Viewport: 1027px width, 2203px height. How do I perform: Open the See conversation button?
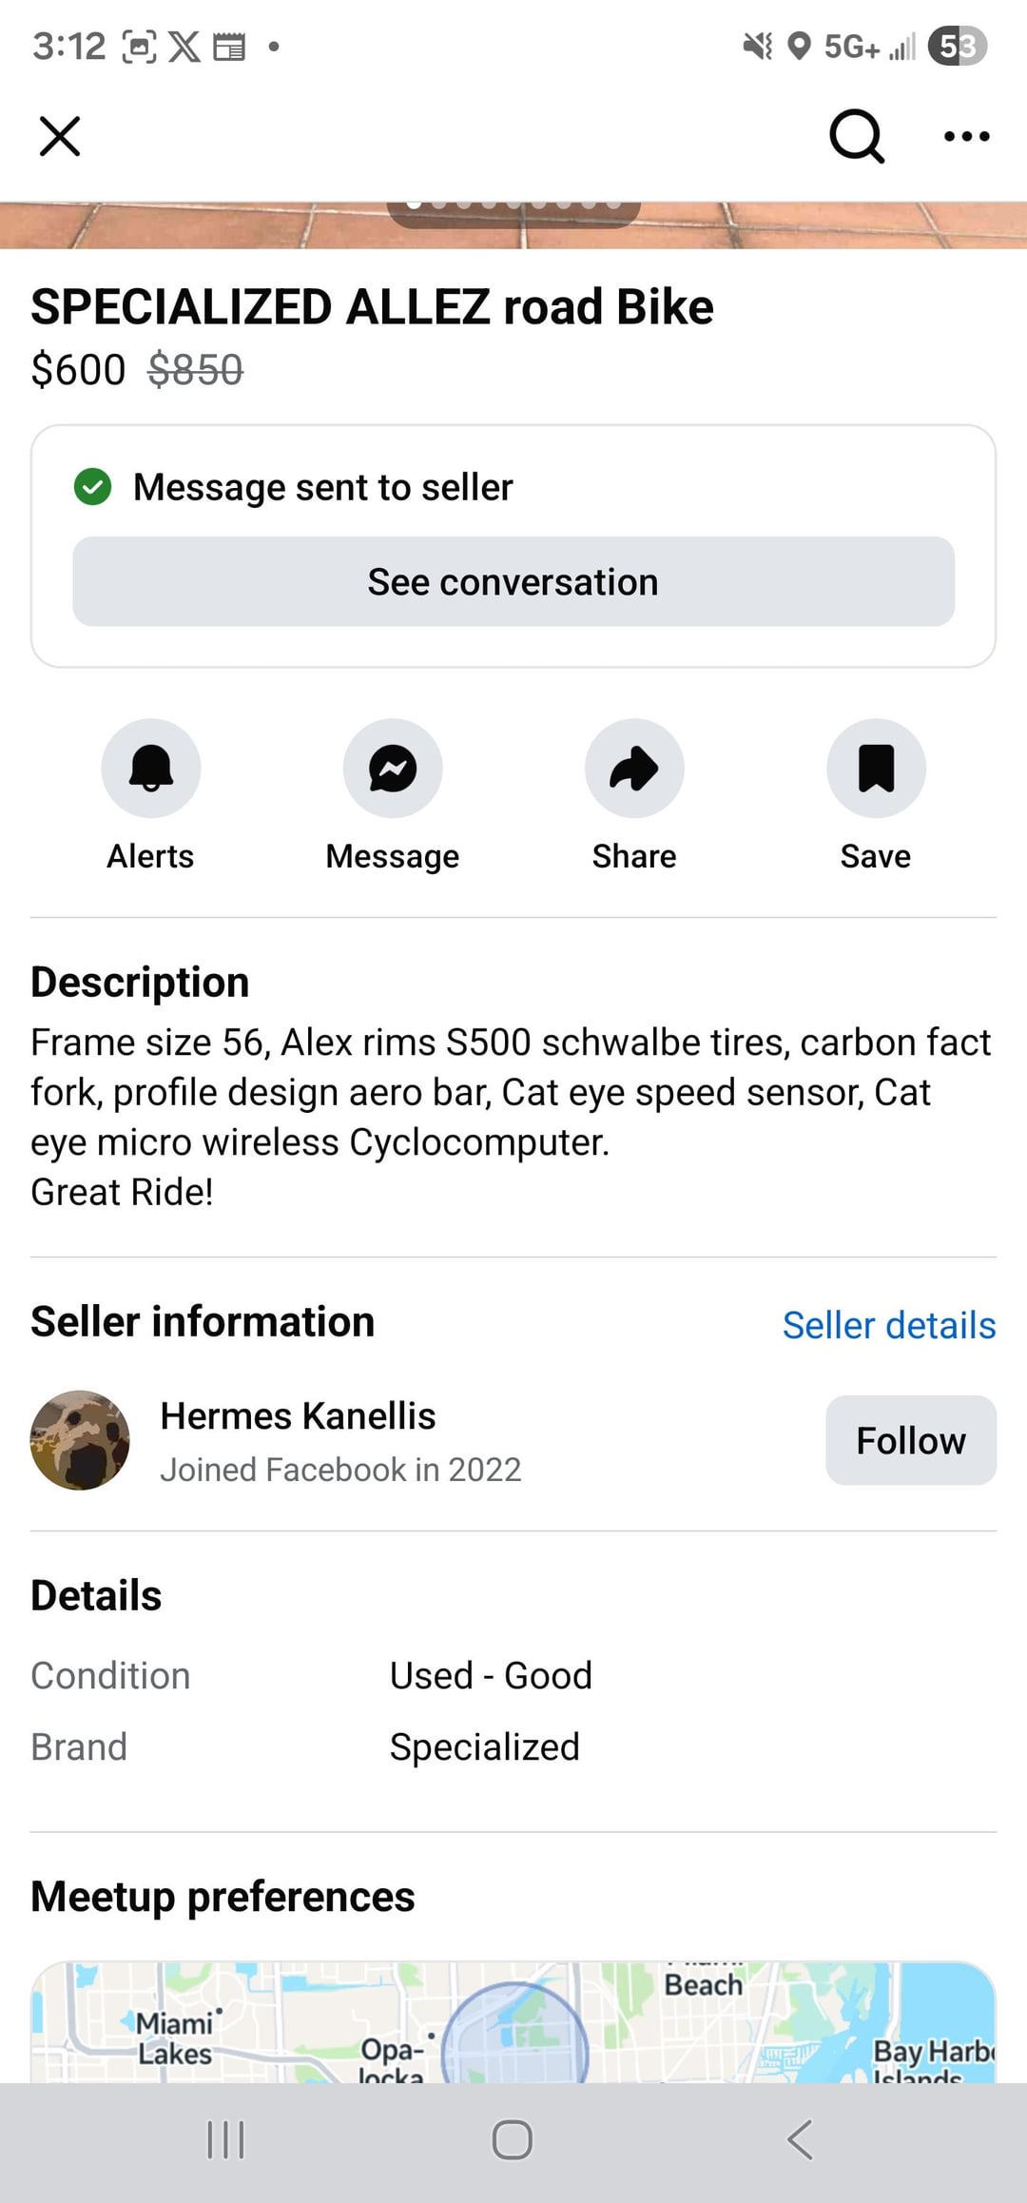[x=513, y=581]
